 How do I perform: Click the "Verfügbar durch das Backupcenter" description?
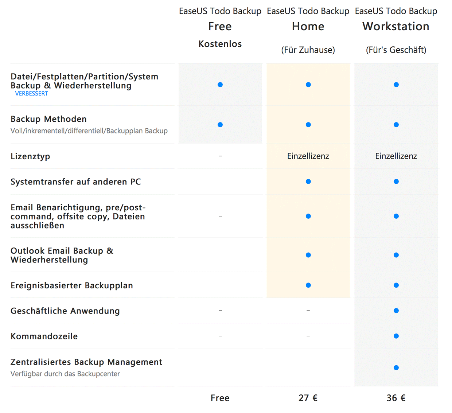[x=65, y=374]
